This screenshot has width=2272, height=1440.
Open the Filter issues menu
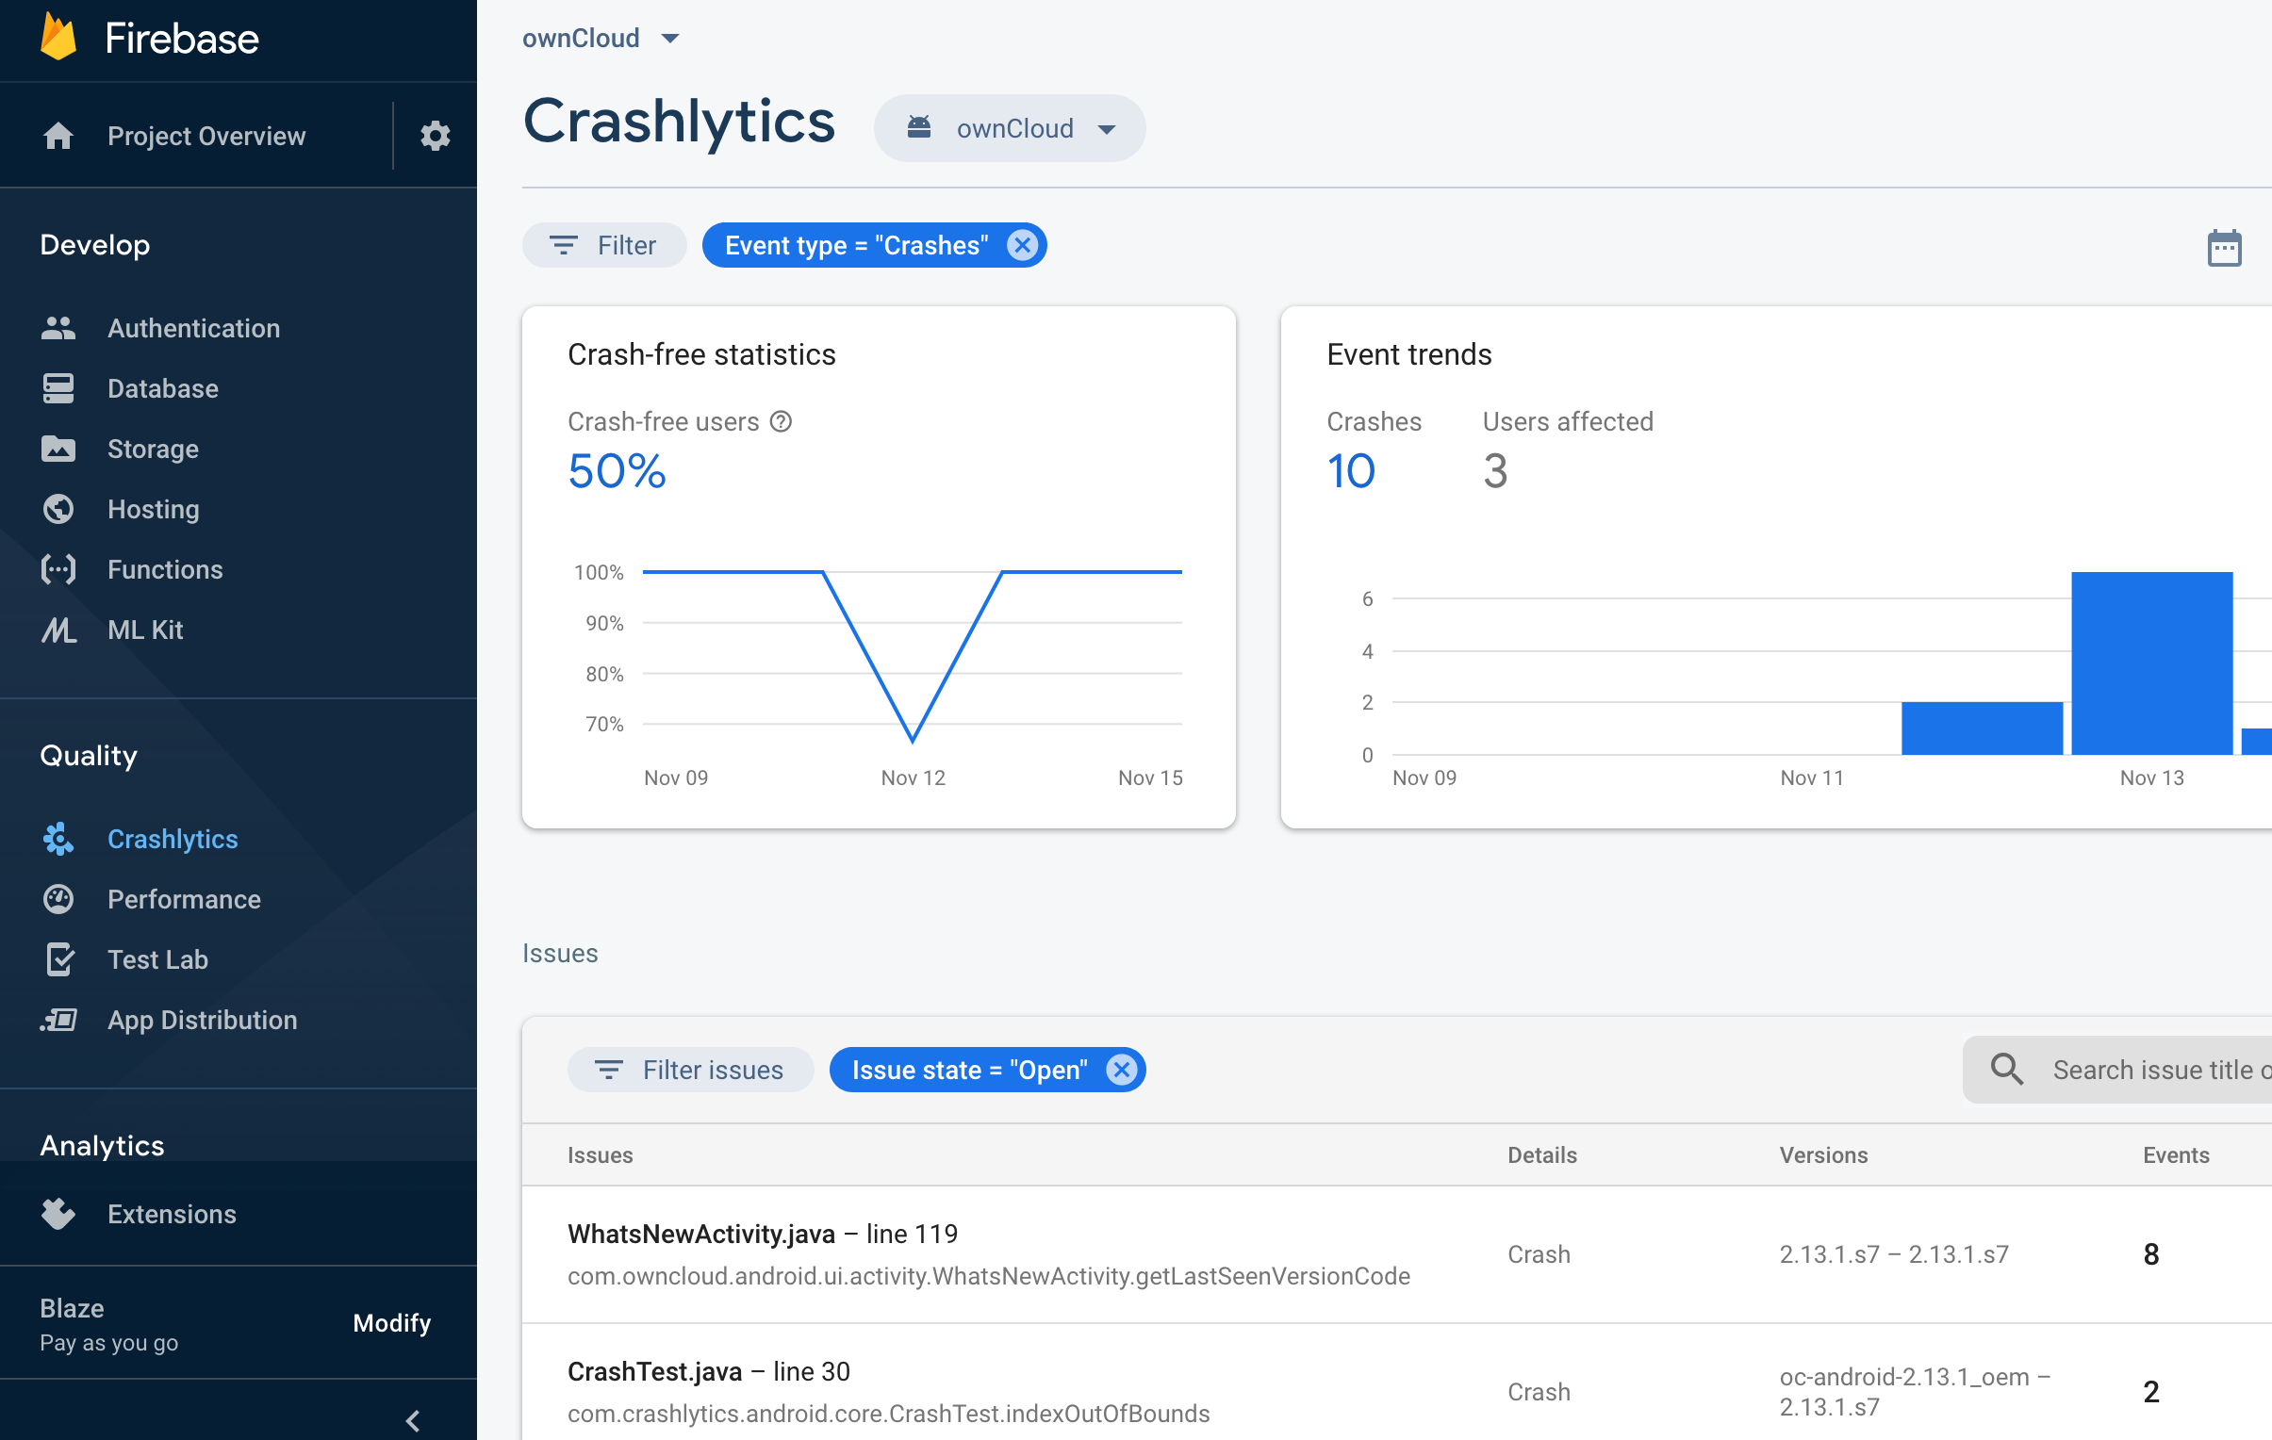690,1070
